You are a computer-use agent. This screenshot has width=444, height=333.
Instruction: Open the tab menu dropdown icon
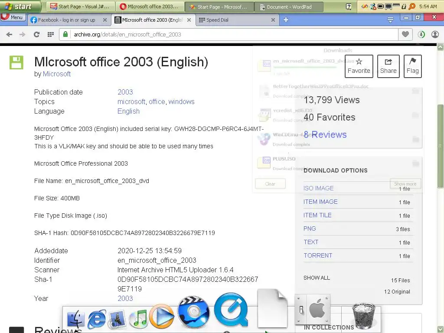[390, 20]
